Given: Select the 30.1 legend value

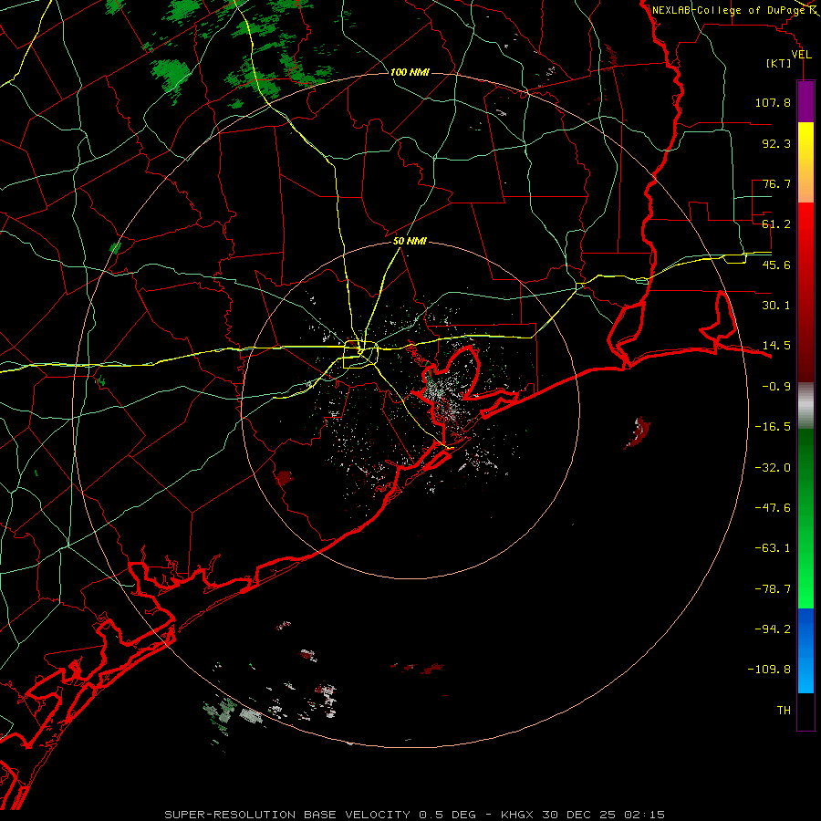Looking at the screenshot, I should pos(776,306).
